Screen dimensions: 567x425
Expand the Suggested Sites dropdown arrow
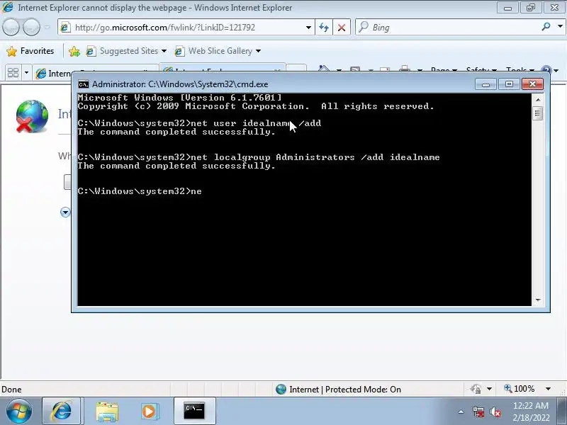164,51
